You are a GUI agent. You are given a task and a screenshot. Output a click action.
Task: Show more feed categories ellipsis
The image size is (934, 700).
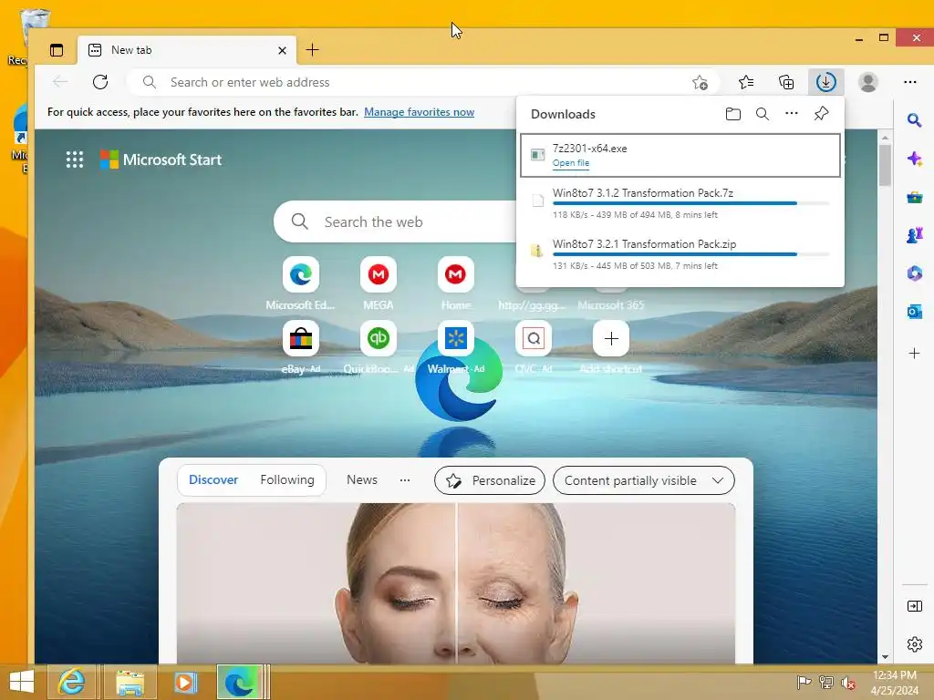[404, 479]
